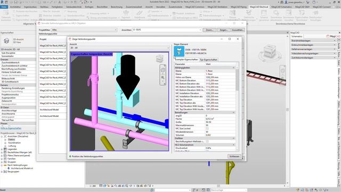The image size is (341, 192).
Task: Open the Revit application menu icon
Action: pyautogui.click(x=2, y=2)
